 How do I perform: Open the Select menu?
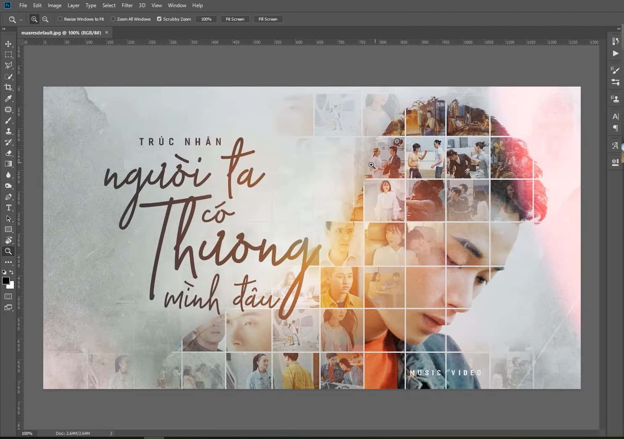[x=109, y=5]
